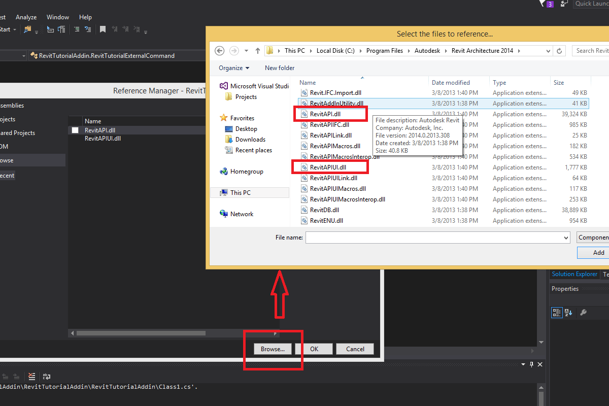The width and height of the screenshot is (609, 406).
Task: Click Program Files in the address path
Action: point(385,51)
